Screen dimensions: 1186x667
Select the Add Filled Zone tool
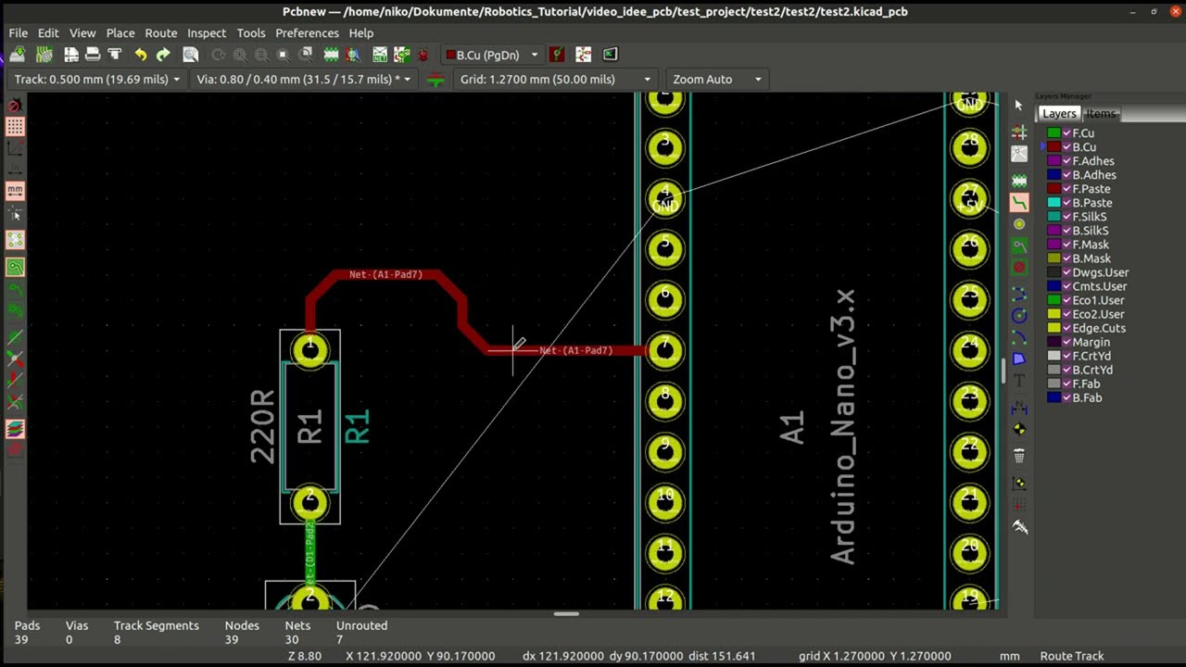point(1019,246)
